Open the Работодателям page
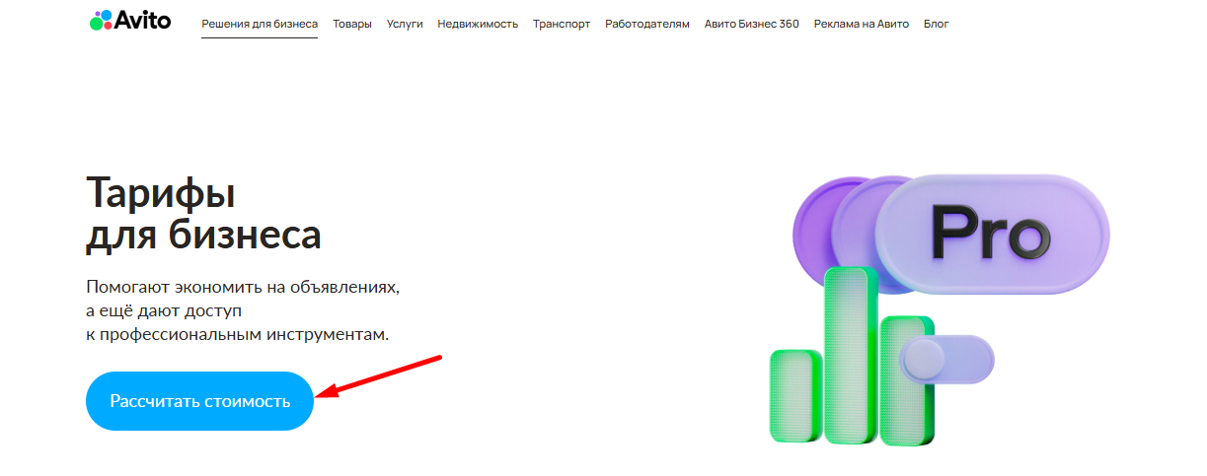The image size is (1207, 476). click(647, 24)
